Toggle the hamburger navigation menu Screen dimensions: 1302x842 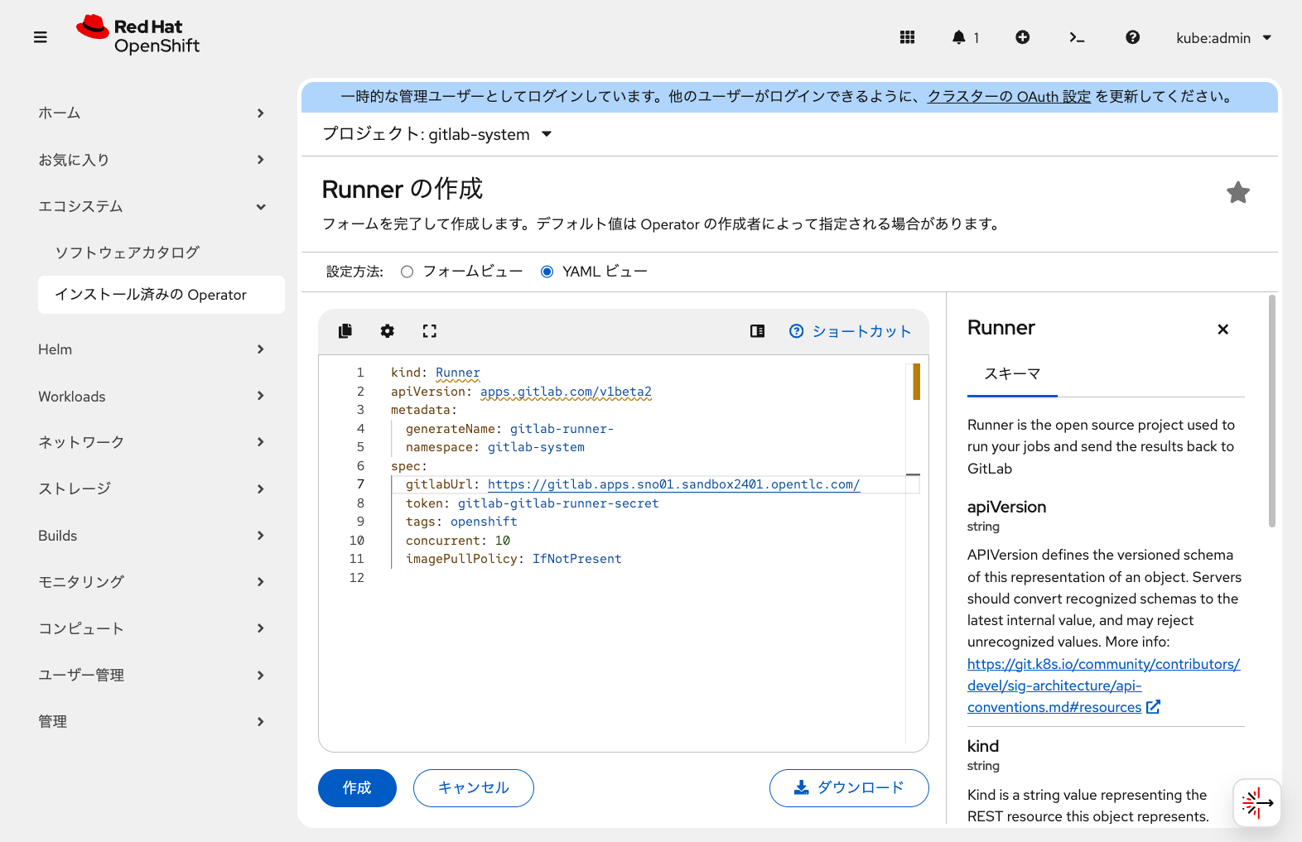point(40,37)
